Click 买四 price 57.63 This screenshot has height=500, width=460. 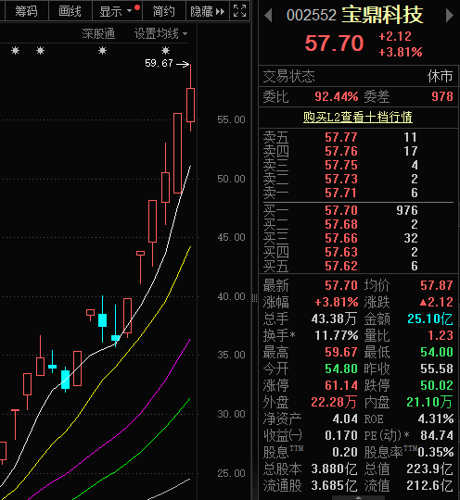[341, 252]
